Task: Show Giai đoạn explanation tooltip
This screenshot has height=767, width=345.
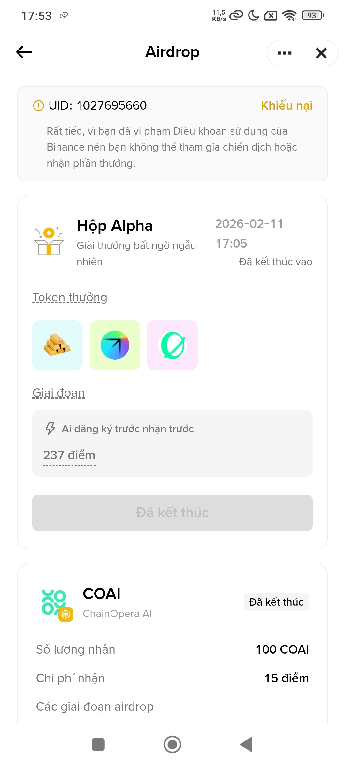Action: 58,393
